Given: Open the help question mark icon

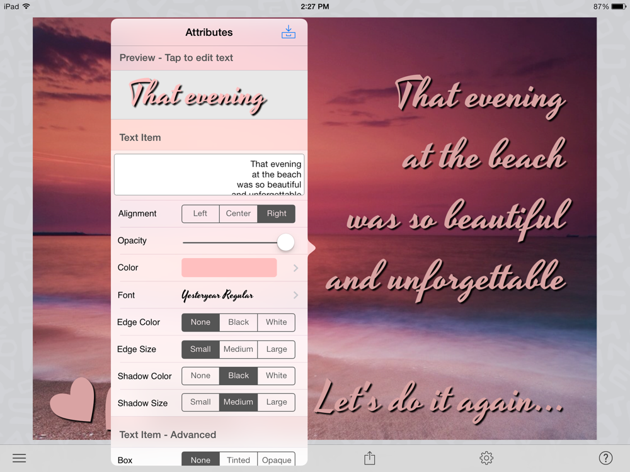Looking at the screenshot, I should (x=605, y=458).
